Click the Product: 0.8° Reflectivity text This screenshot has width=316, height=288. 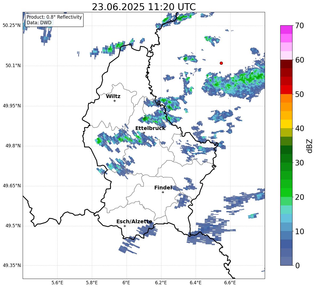(x=54, y=17)
